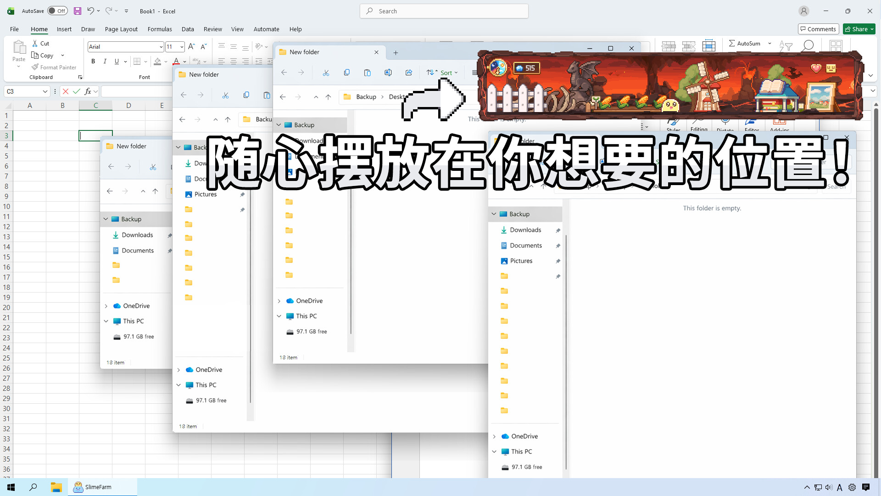The width and height of the screenshot is (881, 496).
Task: Apply the yellow Fill Color bucket
Action: [157, 61]
